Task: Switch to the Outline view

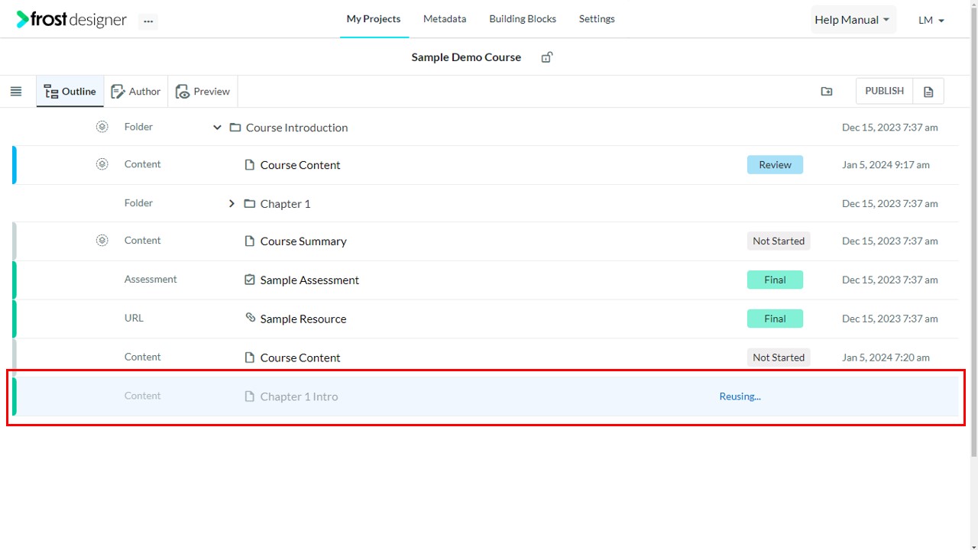Action: click(x=70, y=92)
